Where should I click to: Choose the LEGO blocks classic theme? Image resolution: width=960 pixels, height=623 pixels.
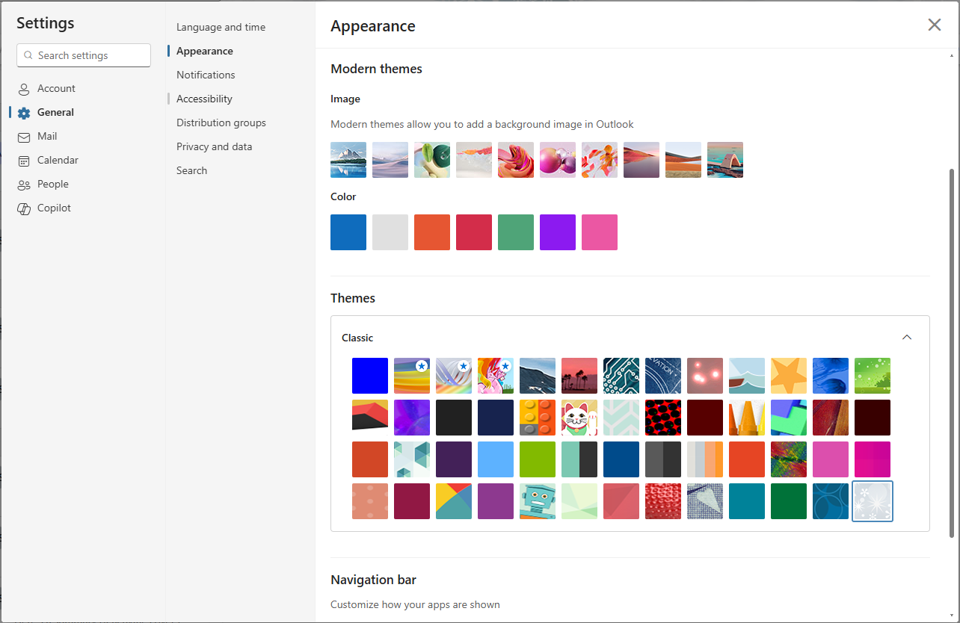[538, 418]
